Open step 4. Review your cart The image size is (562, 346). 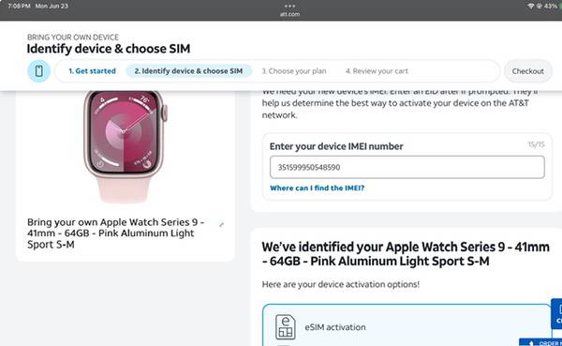377,71
